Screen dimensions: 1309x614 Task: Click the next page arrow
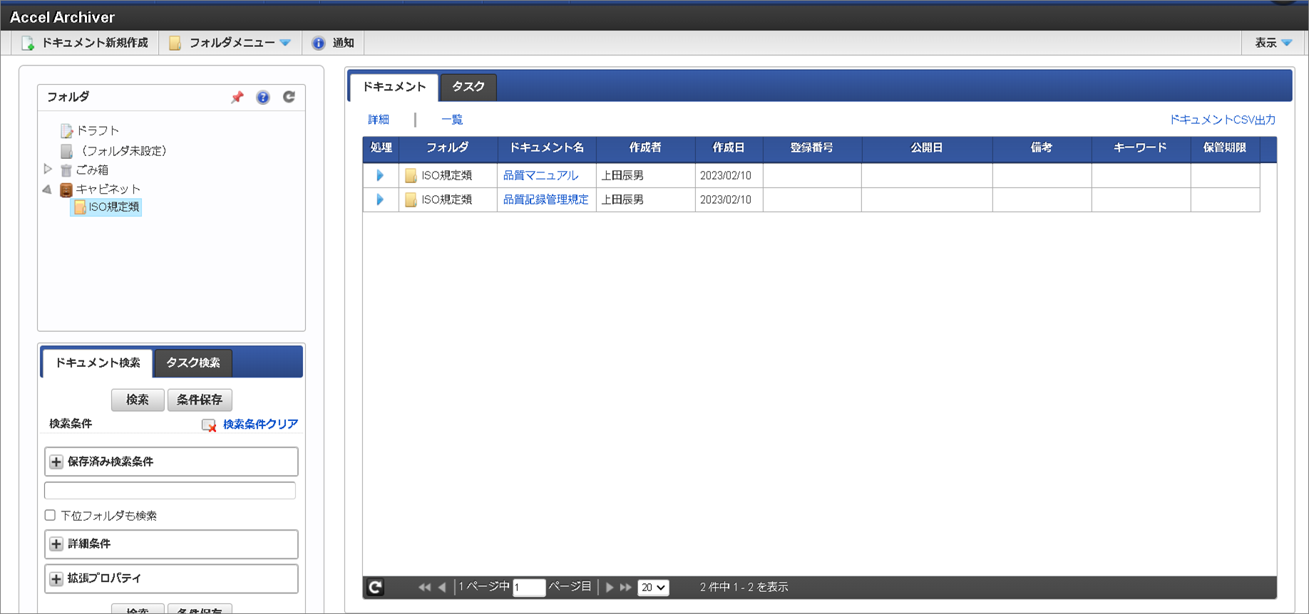(610, 587)
